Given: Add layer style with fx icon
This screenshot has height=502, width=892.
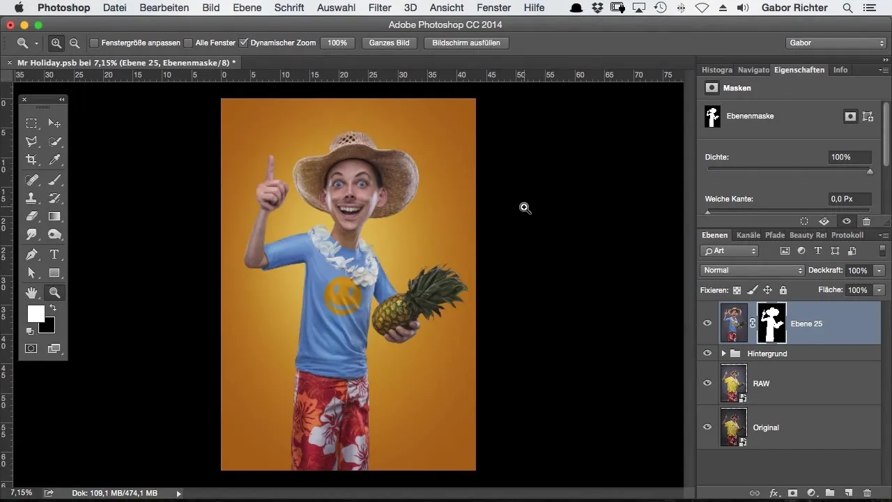Looking at the screenshot, I should (x=774, y=493).
